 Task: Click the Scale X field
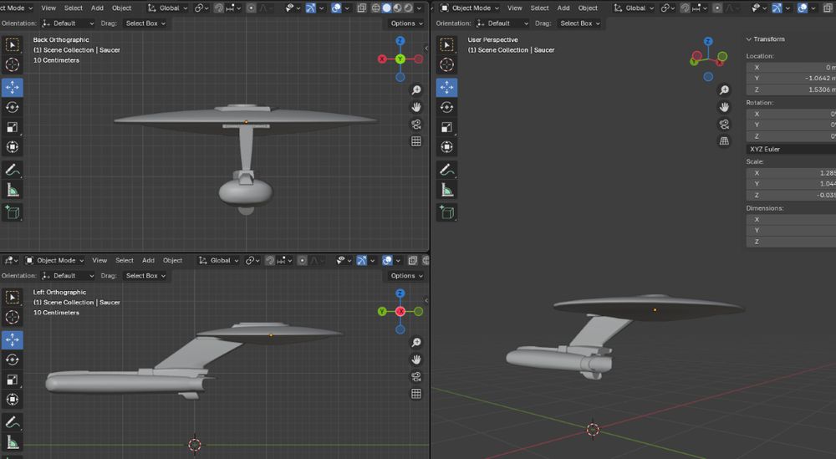tap(791, 173)
